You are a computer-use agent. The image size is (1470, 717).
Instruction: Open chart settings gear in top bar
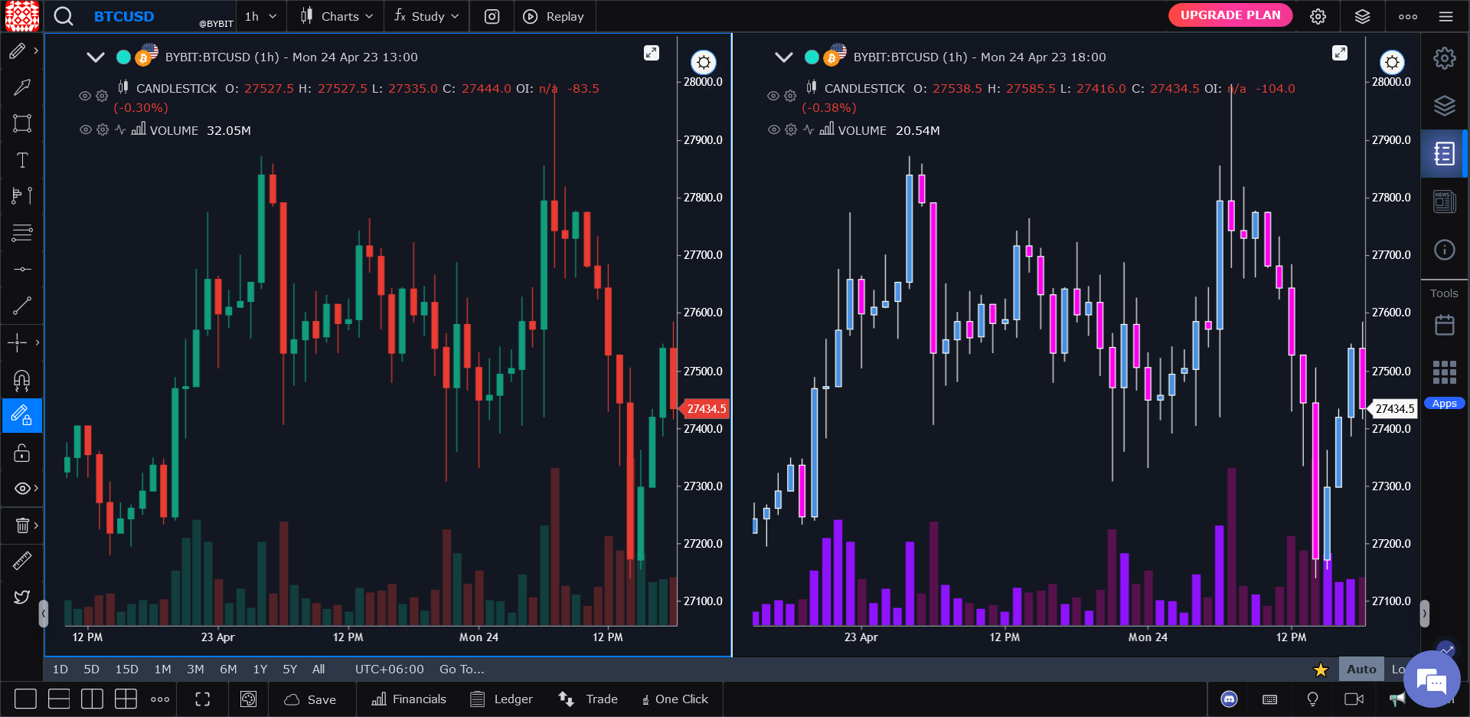coord(1318,17)
